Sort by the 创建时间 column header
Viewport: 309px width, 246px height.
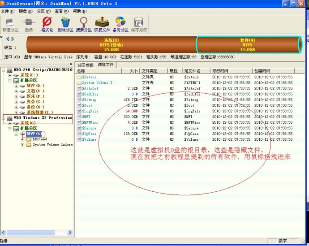pyautogui.click(x=273, y=71)
